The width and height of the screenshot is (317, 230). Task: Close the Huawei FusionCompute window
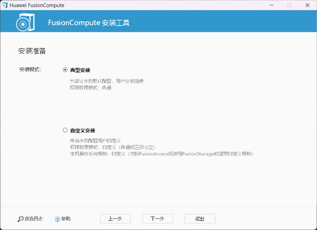tap(307, 5)
